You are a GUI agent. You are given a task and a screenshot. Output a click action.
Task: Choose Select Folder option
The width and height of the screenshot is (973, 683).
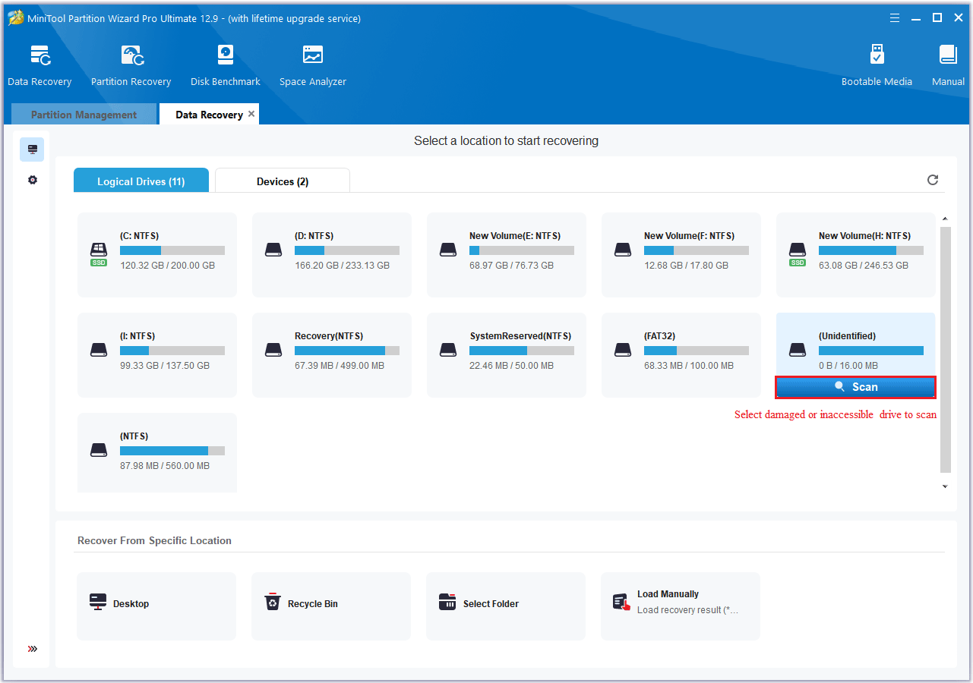point(506,606)
